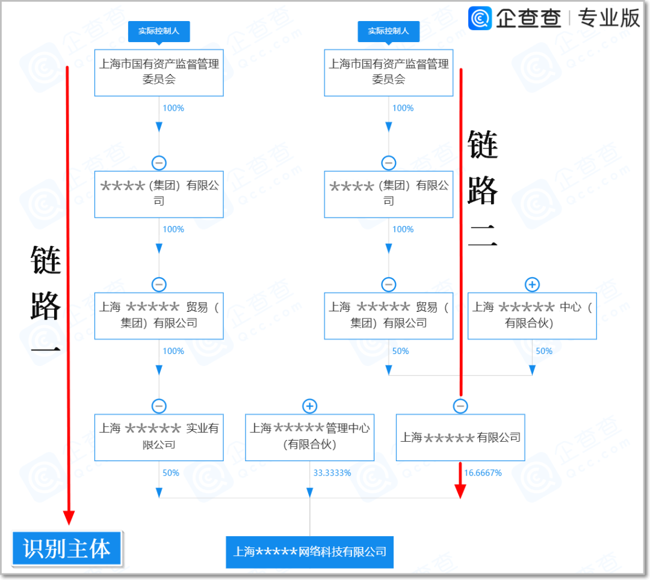Click the minus icon above 上海*****实业有限公司
The width and height of the screenshot is (650, 580).
pos(159,406)
